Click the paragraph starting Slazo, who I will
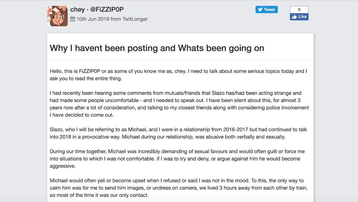The height and width of the screenshot is (202, 358). (x=178, y=133)
